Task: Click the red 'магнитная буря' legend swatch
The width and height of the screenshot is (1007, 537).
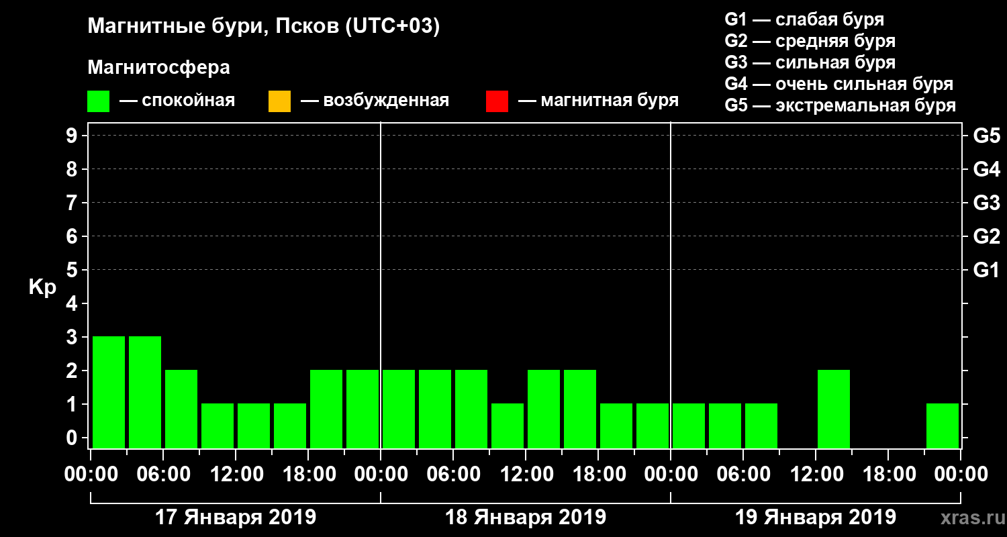Action: click(497, 101)
